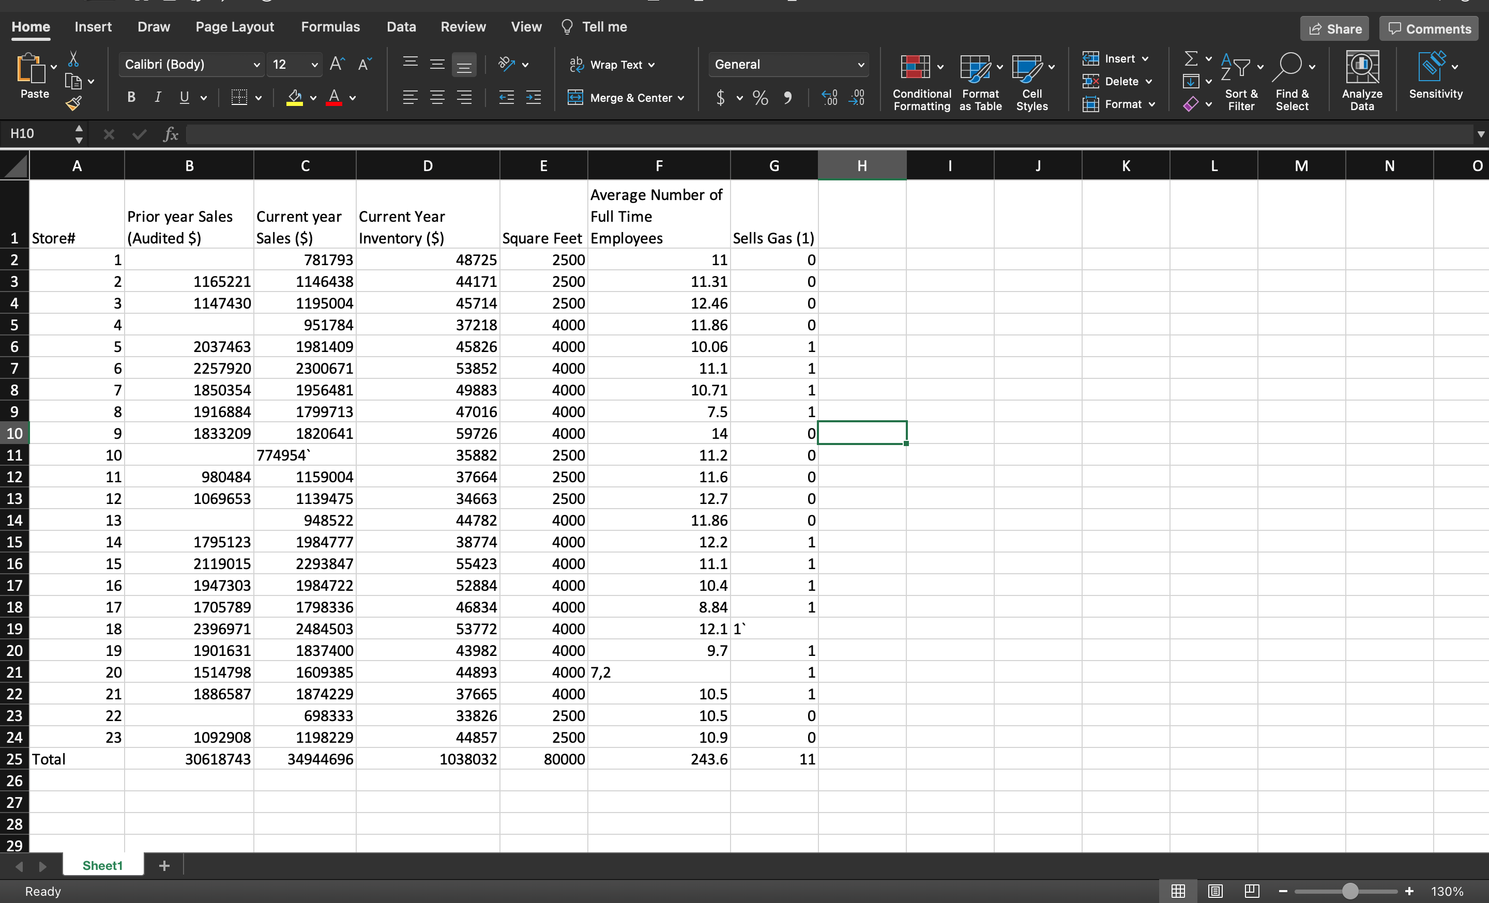1489x903 pixels.
Task: Open Merge & Center dropdown arrow
Action: (681, 98)
